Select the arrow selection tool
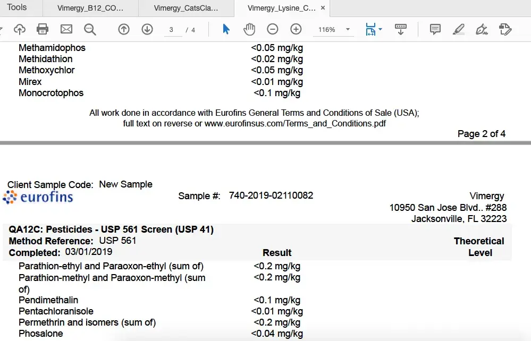Viewport: 531px width, 341px height. (x=226, y=30)
